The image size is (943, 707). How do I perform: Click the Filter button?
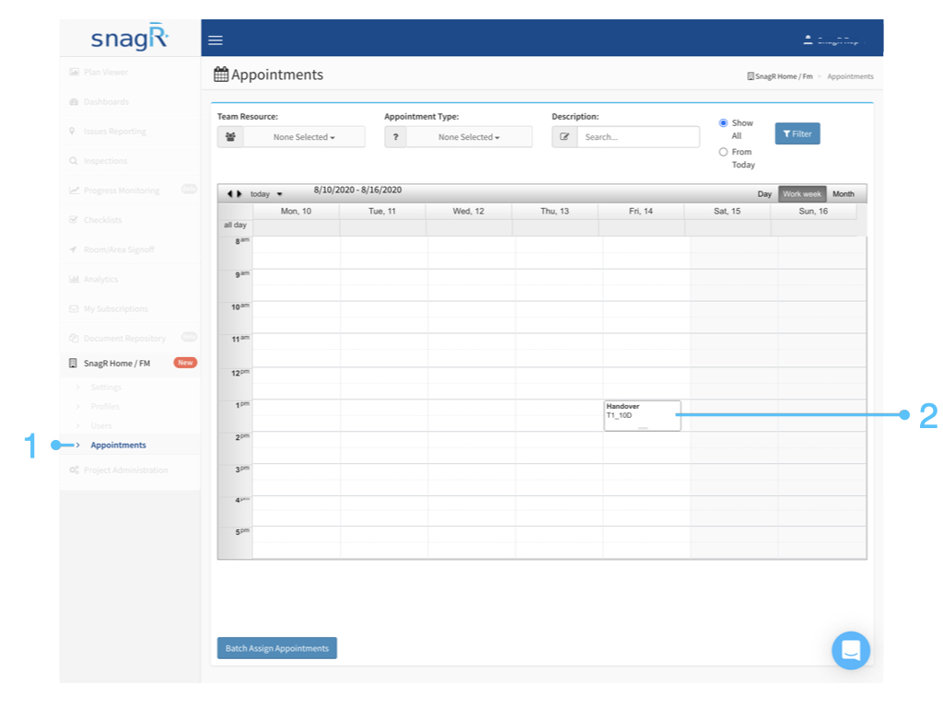pyautogui.click(x=797, y=133)
